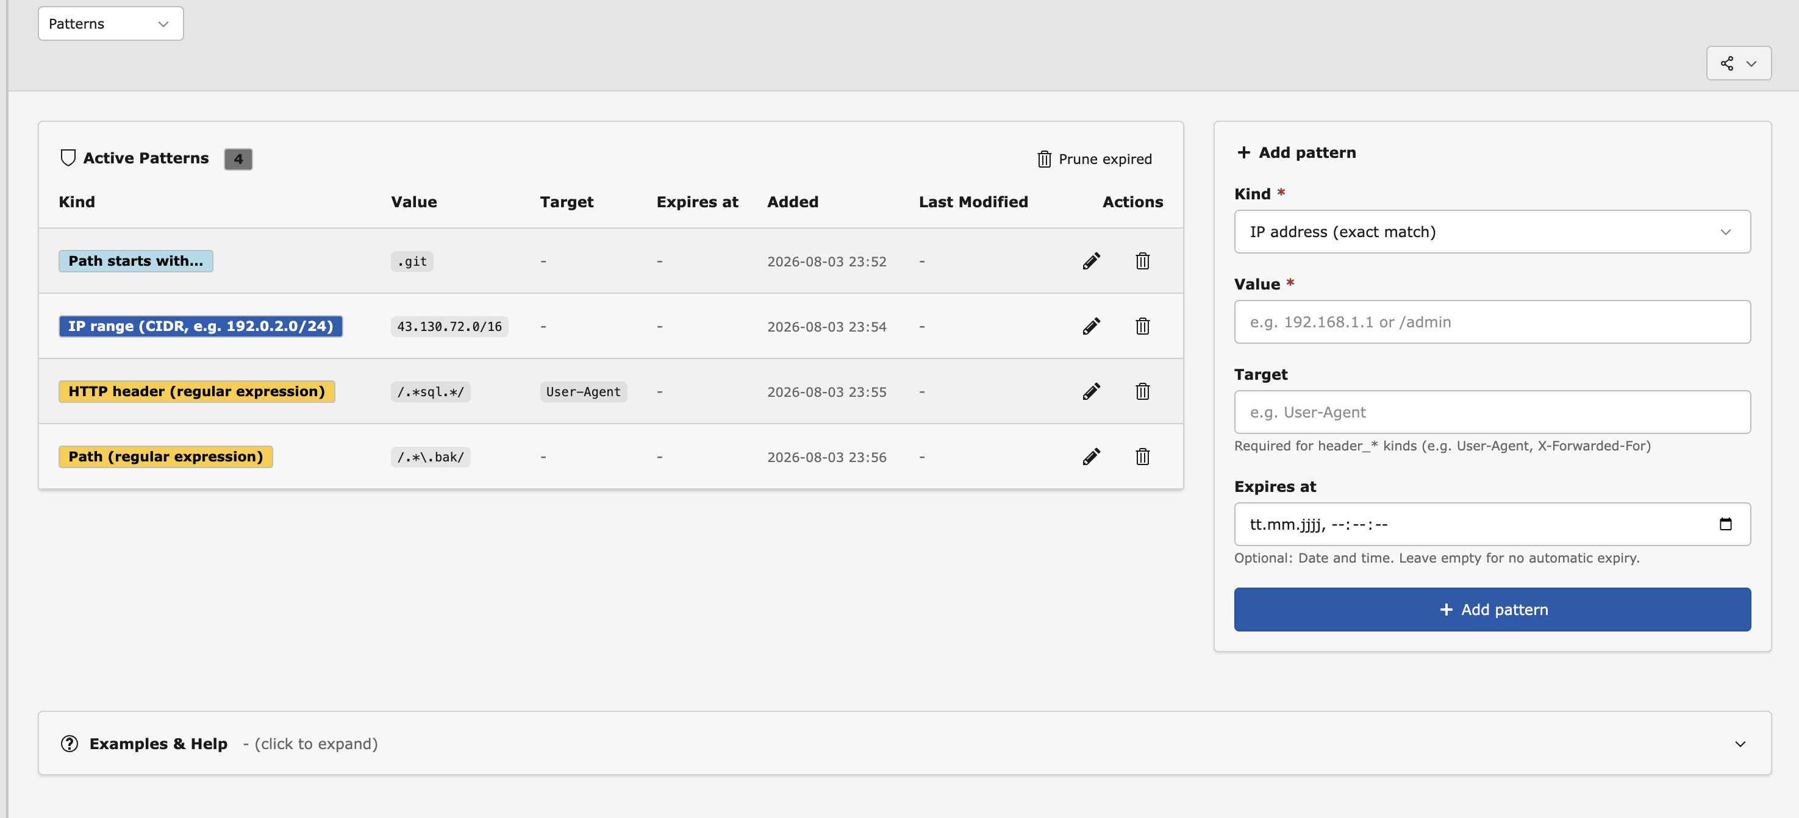This screenshot has width=1799, height=818.
Task: Click the chevron of Examples & Help
Action: 1740,744
